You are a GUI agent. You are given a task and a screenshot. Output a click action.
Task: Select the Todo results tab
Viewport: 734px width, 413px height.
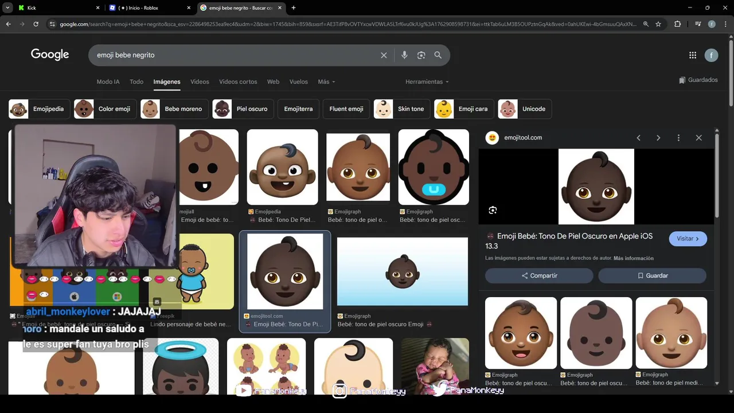[x=136, y=81]
